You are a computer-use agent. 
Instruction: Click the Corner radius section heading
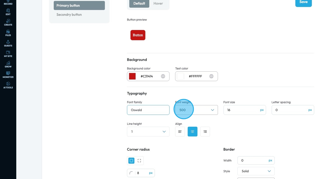(x=138, y=149)
